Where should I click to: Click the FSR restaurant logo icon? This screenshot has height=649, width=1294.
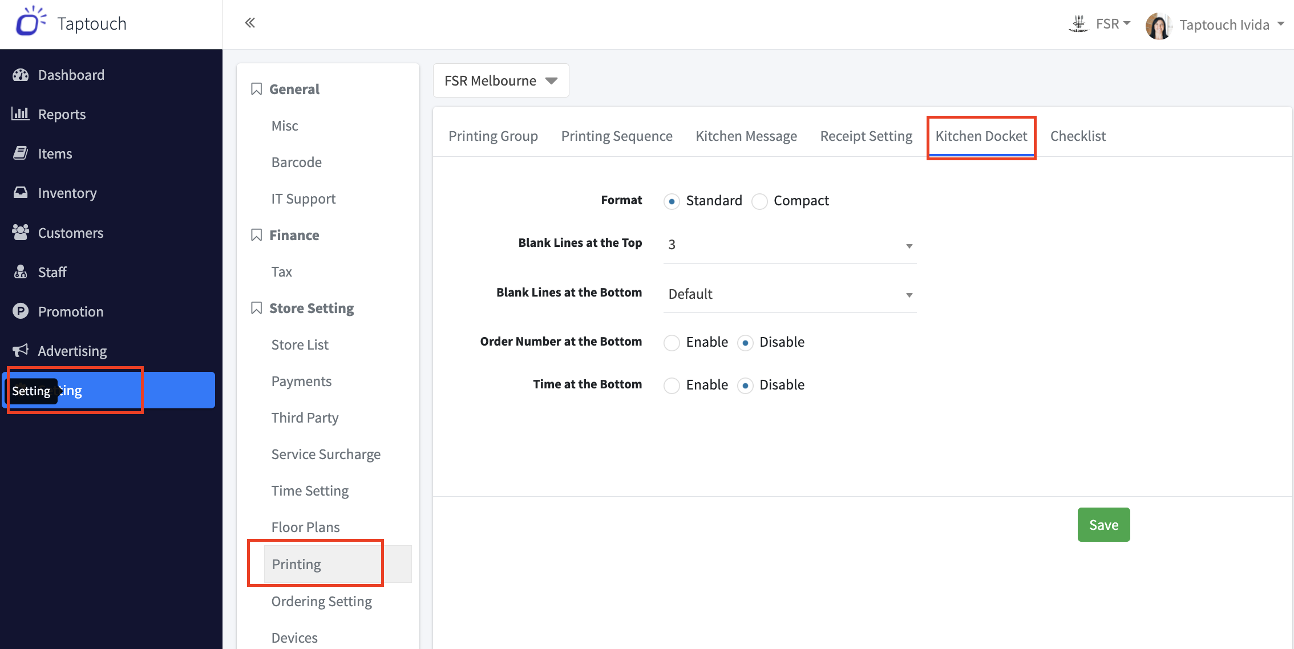(x=1078, y=24)
